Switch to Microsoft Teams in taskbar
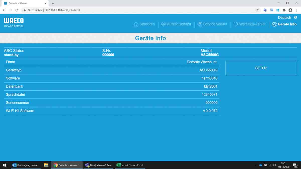301x169 pixels. pos(99,165)
